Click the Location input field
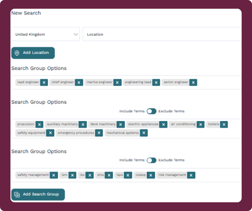The image size is (252, 211). (162, 34)
